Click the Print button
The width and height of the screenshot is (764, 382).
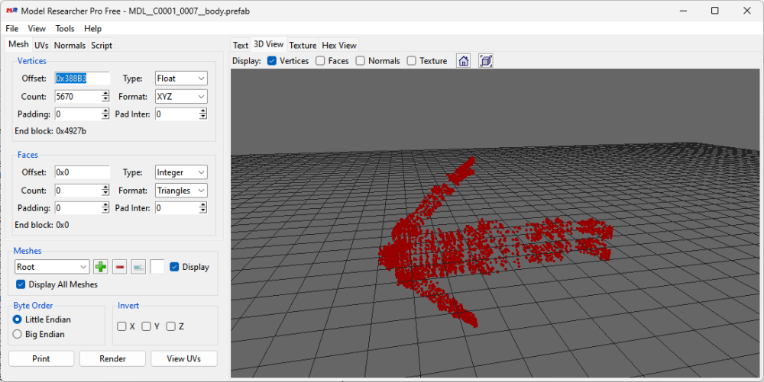pyautogui.click(x=41, y=358)
